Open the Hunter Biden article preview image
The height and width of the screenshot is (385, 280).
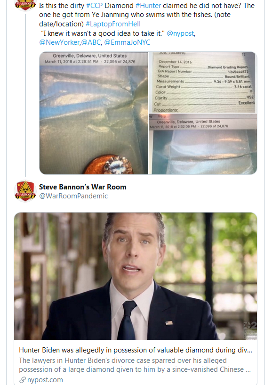tap(136, 276)
